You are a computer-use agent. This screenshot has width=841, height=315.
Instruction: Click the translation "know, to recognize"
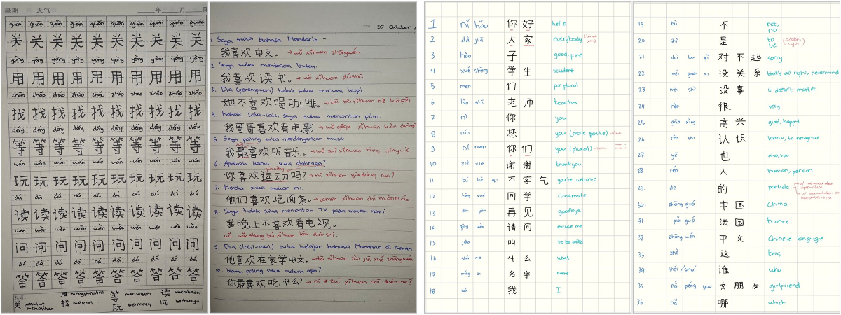793,139
